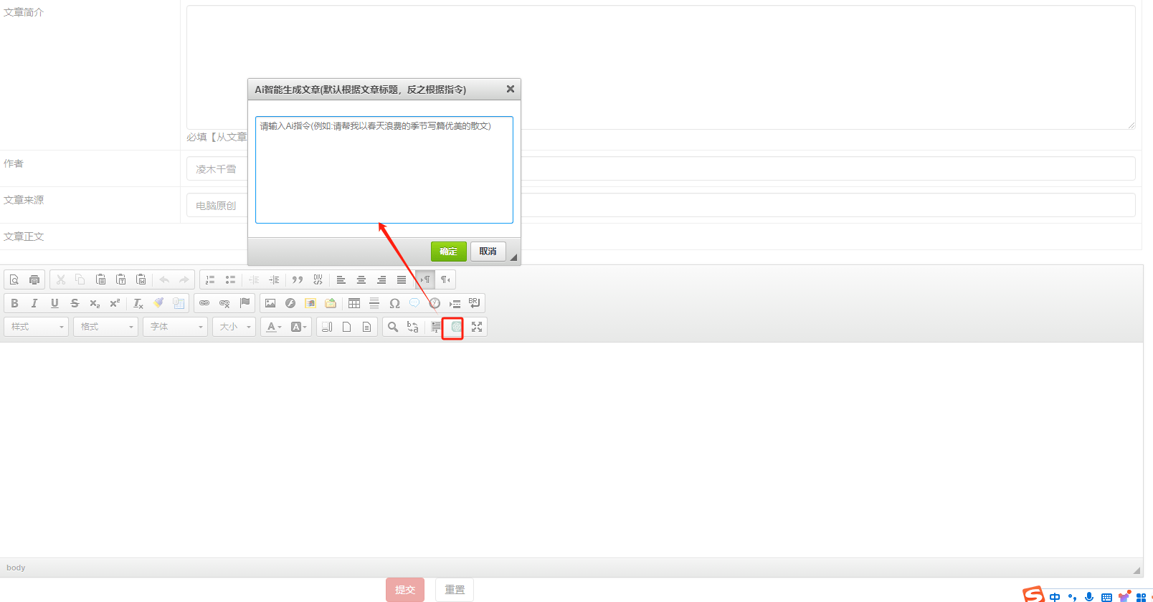The image size is (1153, 602).
Task: Open the background color picker
Action: tap(299, 327)
